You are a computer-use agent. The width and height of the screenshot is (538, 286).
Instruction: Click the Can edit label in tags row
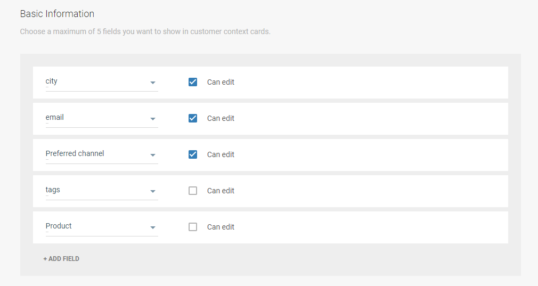221,191
